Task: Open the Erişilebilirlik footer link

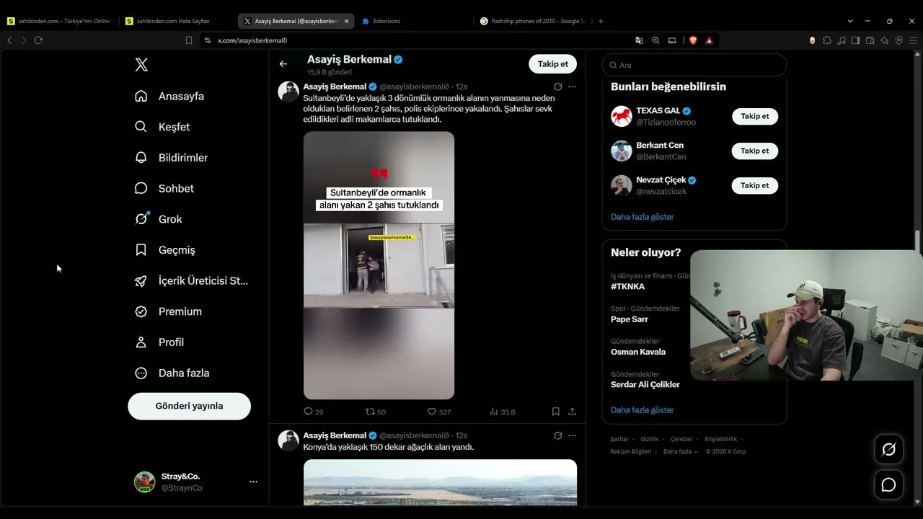Action: 721,439
